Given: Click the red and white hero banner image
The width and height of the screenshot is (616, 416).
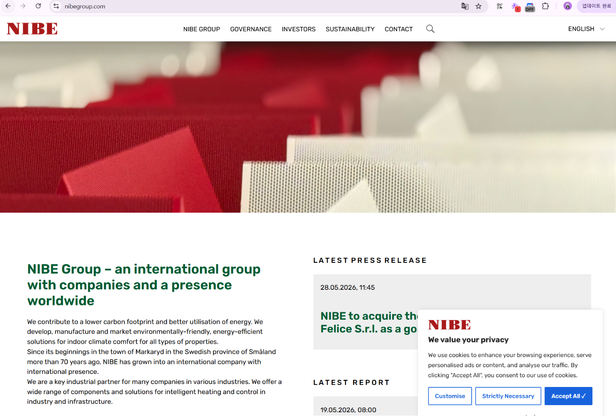Looking at the screenshot, I should [308, 127].
